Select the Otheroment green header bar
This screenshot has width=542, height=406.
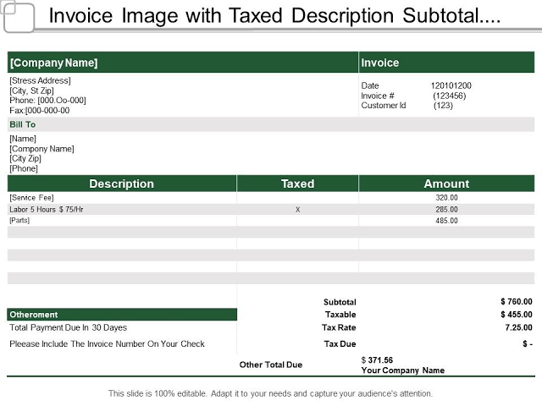coord(122,315)
